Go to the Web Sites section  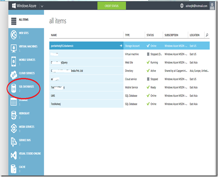click(24, 33)
